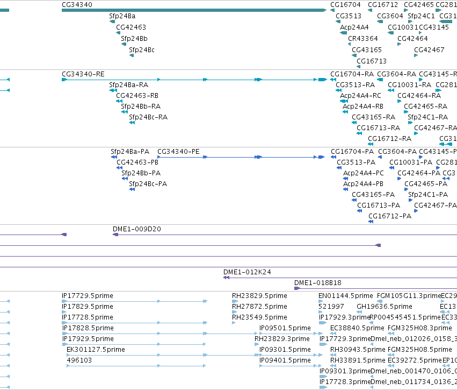Click the Sfp24Ba gene label
457x390 pixels.
(x=122, y=16)
